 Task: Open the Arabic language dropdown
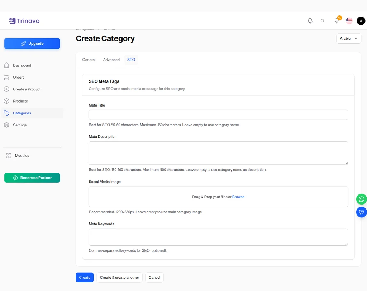point(348,38)
